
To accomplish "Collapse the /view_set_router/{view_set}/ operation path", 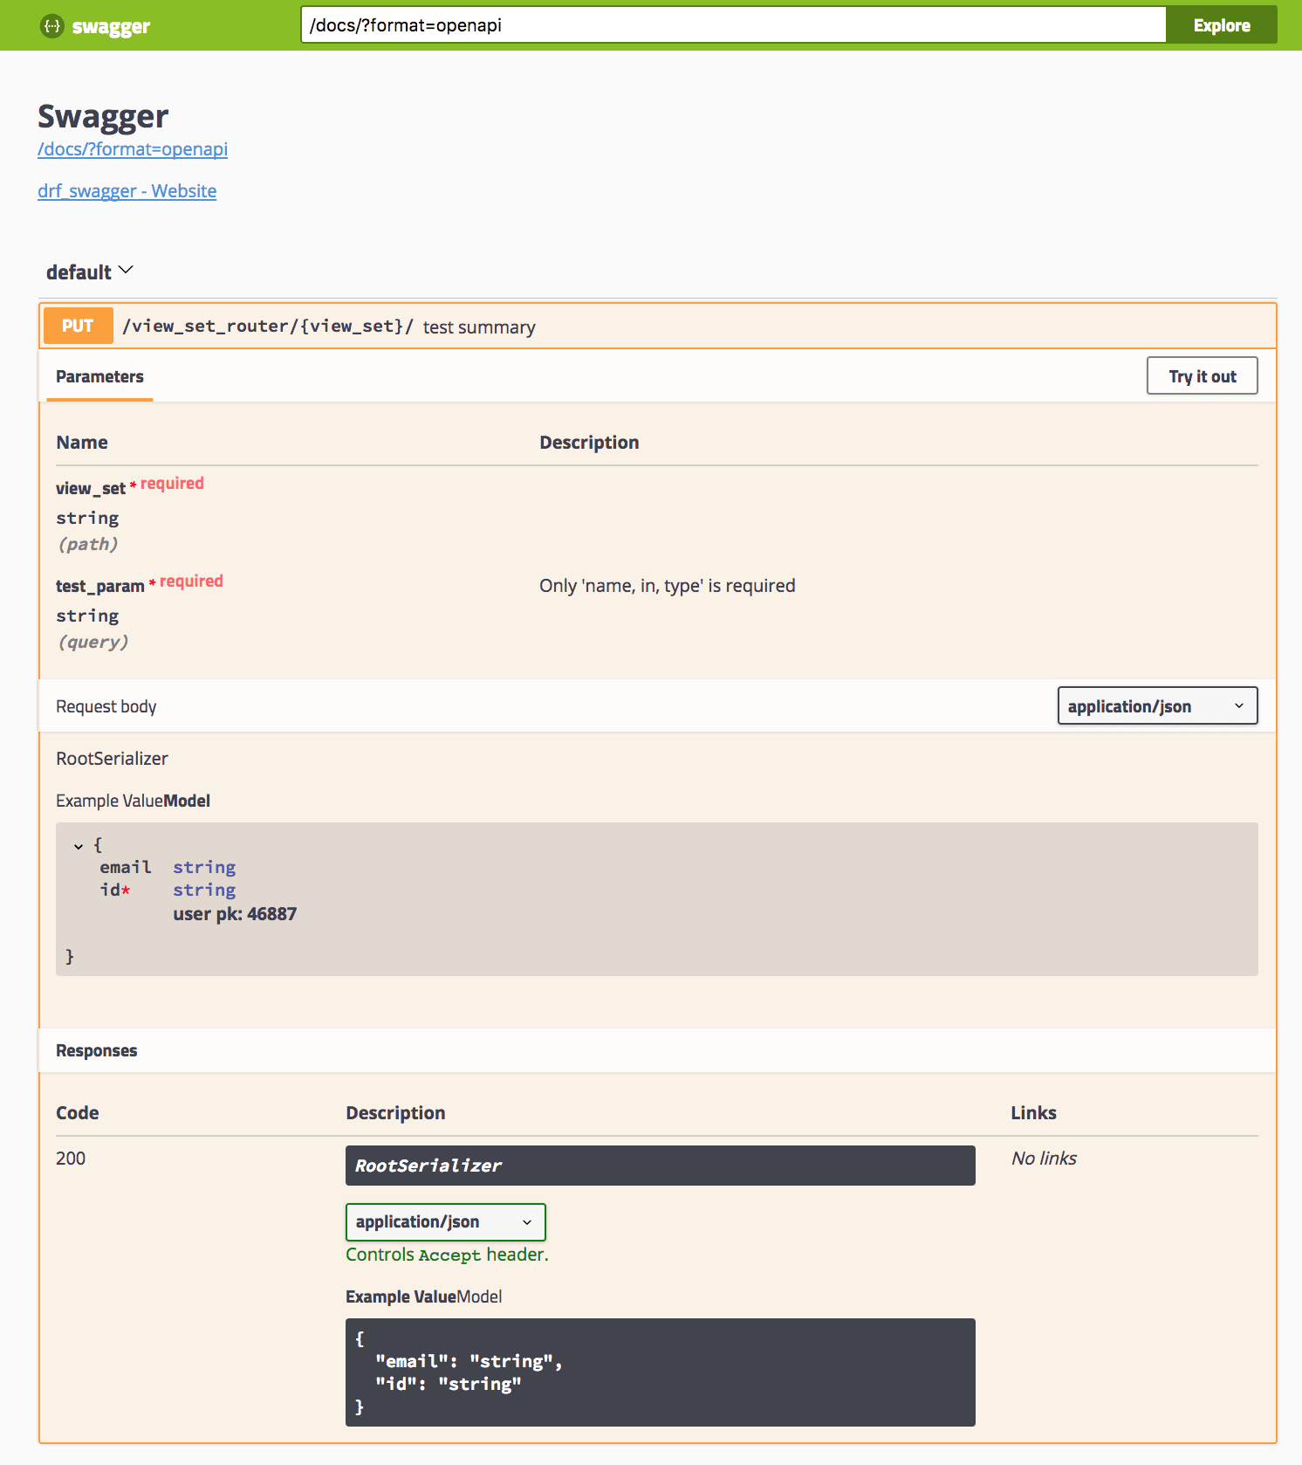I will point(268,326).
